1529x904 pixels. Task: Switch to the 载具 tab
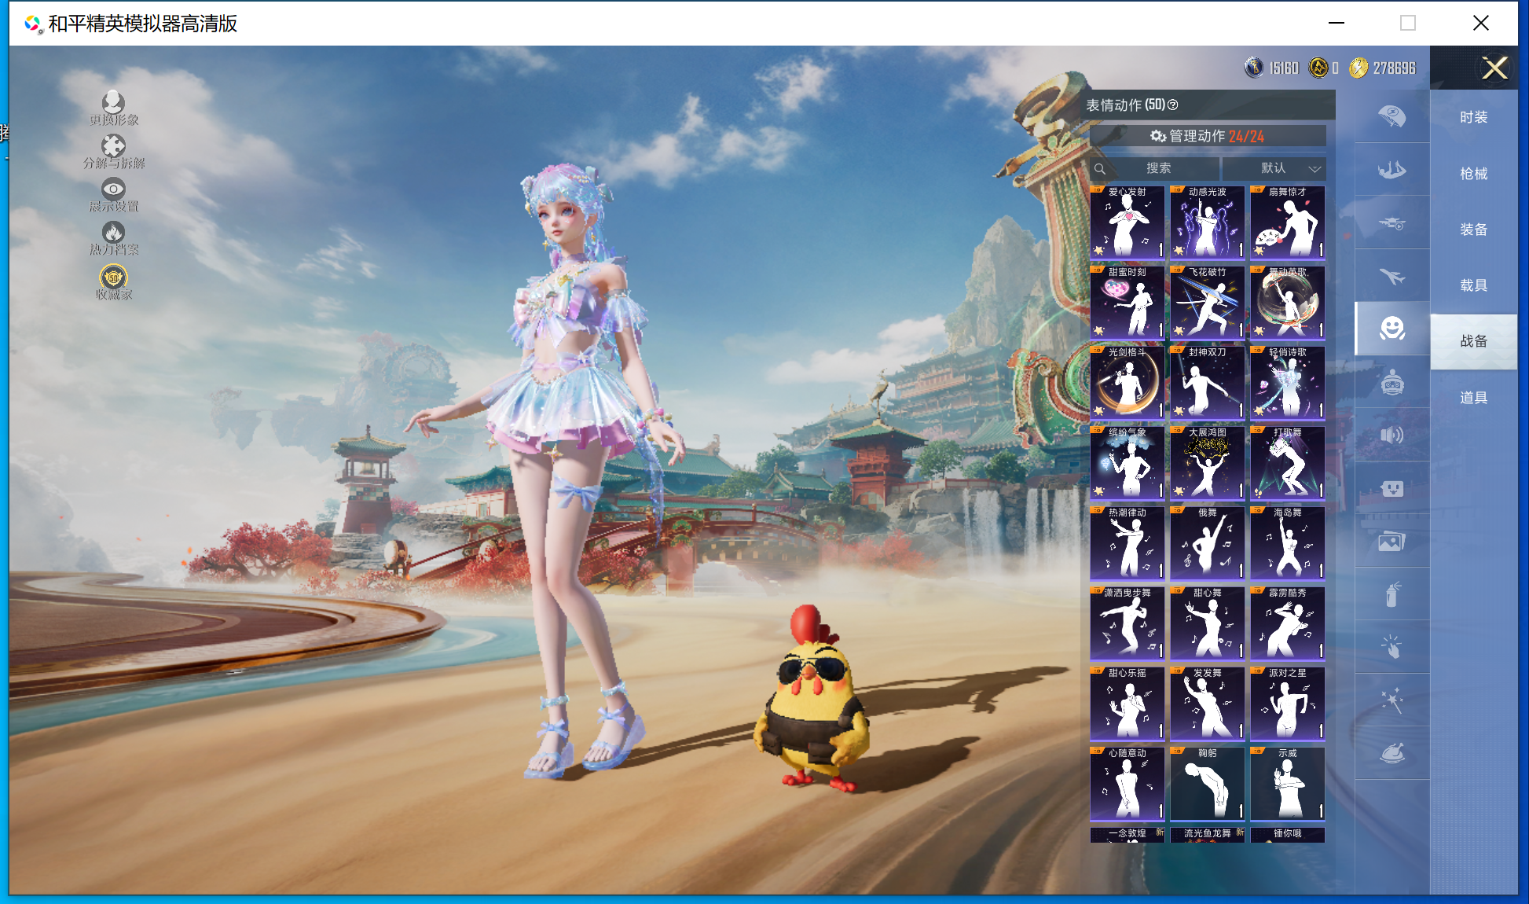coord(1473,285)
